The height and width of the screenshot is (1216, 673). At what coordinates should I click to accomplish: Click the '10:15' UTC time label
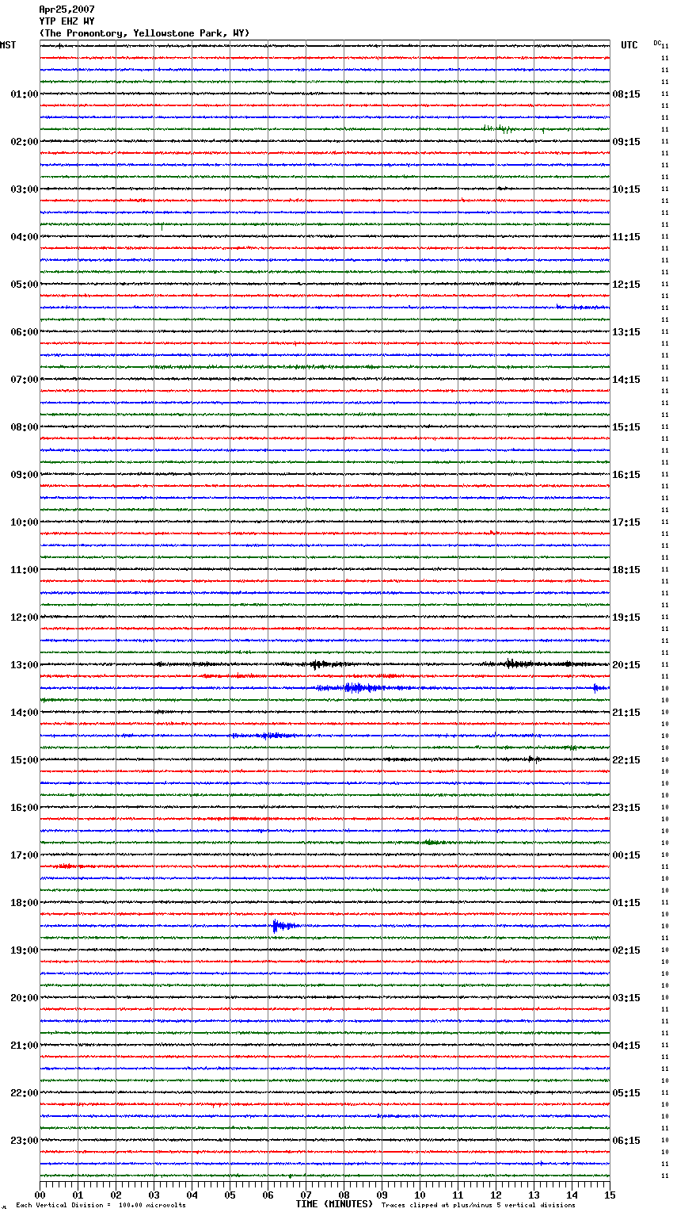(x=626, y=189)
